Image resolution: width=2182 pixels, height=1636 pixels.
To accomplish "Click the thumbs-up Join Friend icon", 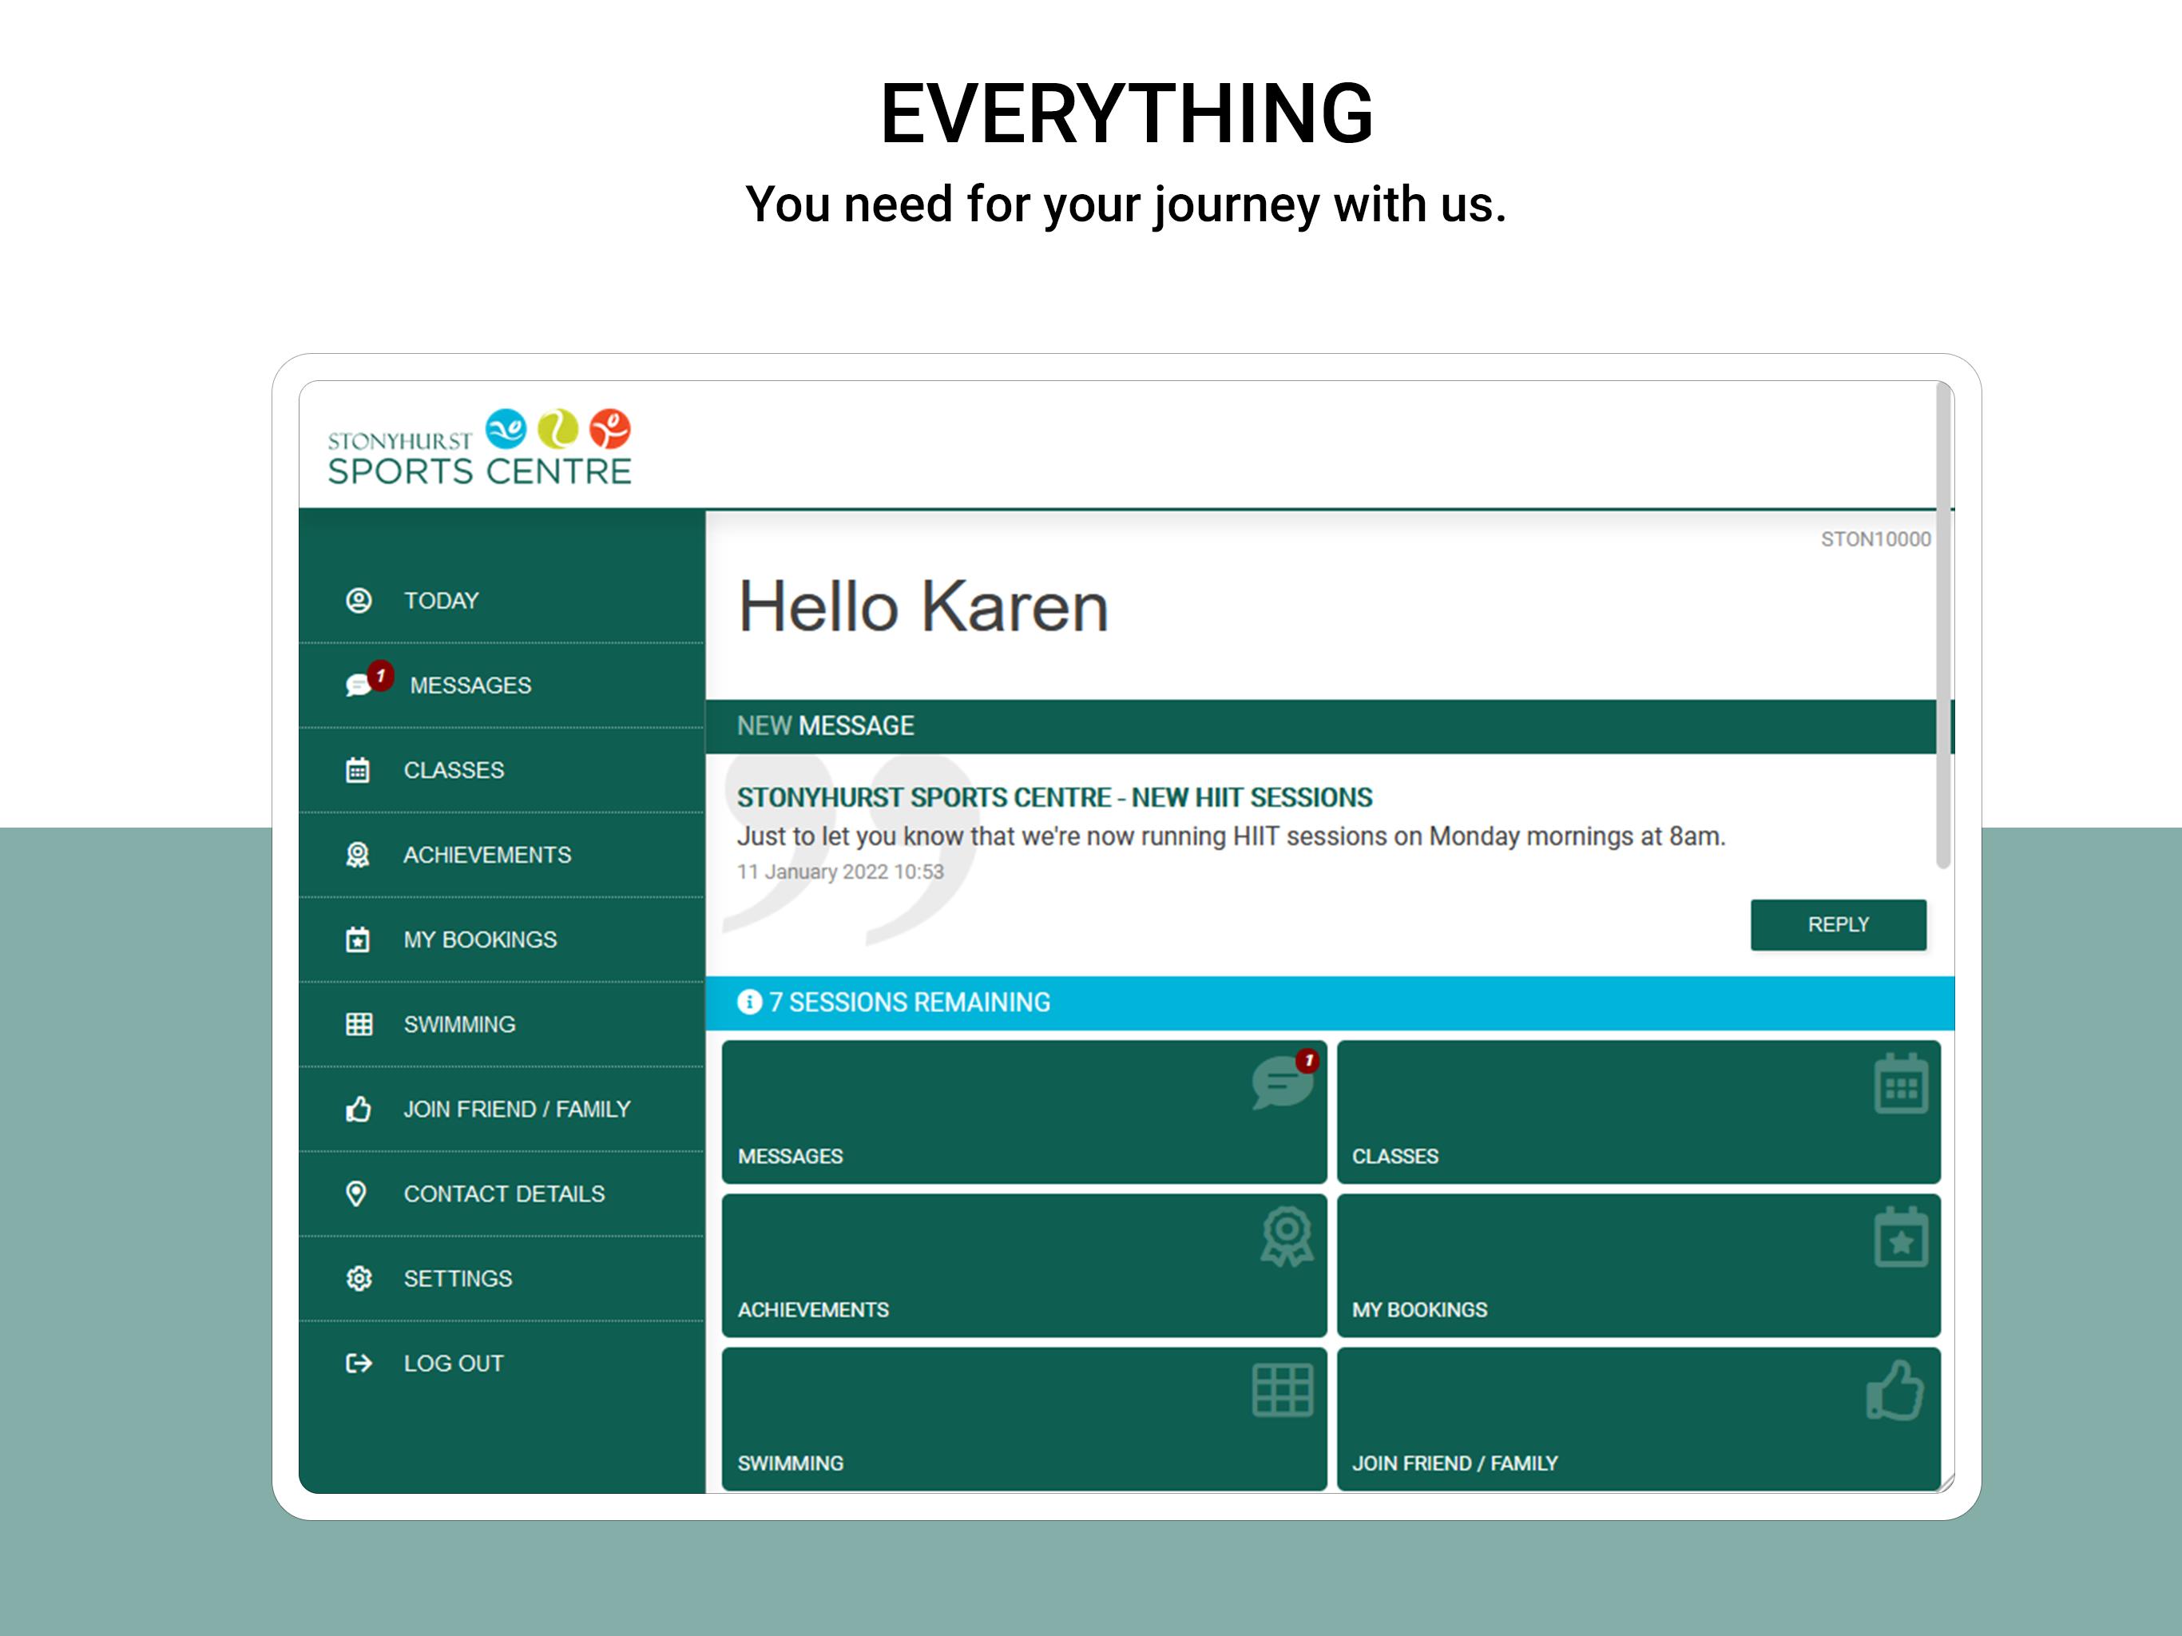I will click(359, 1109).
